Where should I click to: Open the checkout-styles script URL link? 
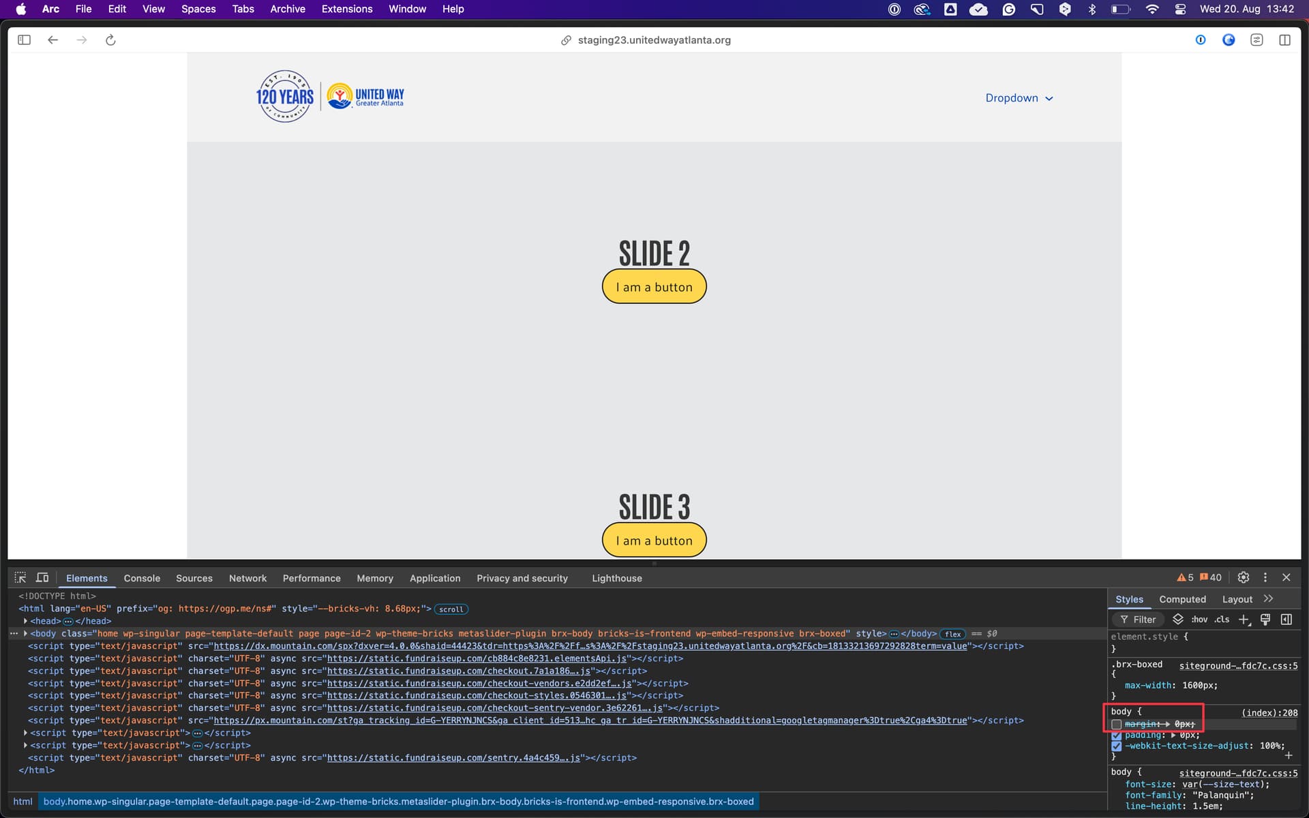[x=477, y=696]
